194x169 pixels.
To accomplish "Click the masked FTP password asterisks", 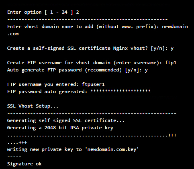I will click(x=120, y=91).
